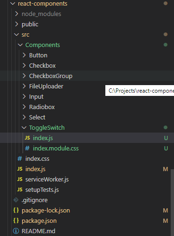Open index.js inside ToggleSwitch
This screenshot has height=236, width=174.
pos(43,138)
